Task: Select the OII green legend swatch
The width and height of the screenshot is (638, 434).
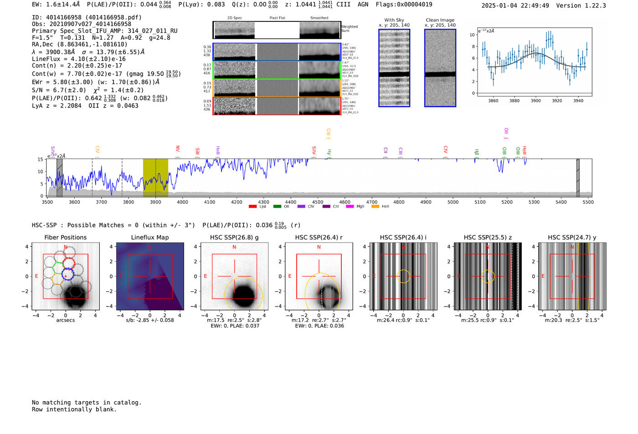Action: click(277, 206)
